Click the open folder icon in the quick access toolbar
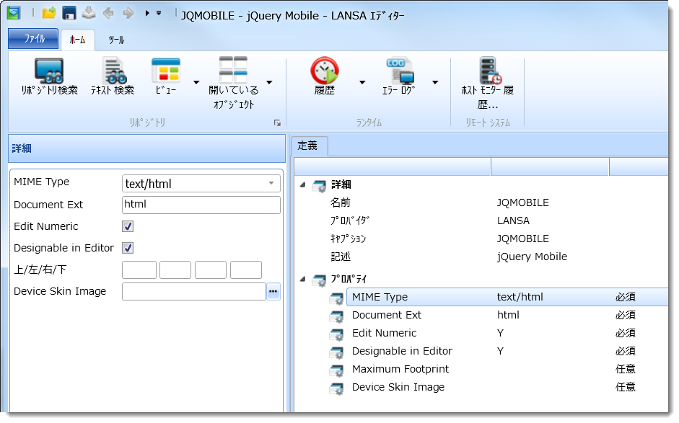This screenshot has height=423, width=679. [x=49, y=13]
